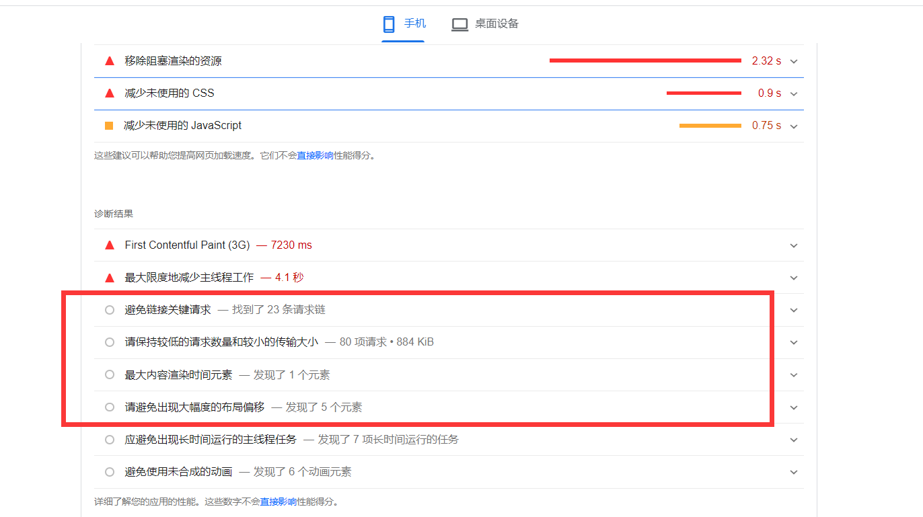Viewport: 923px width, 517px height.
Task: Expand the 减少未使用的 JavaScript chevron
Action: (794, 126)
